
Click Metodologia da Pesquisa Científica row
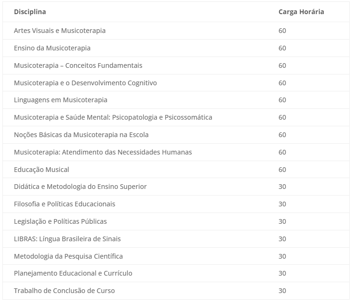176,256
